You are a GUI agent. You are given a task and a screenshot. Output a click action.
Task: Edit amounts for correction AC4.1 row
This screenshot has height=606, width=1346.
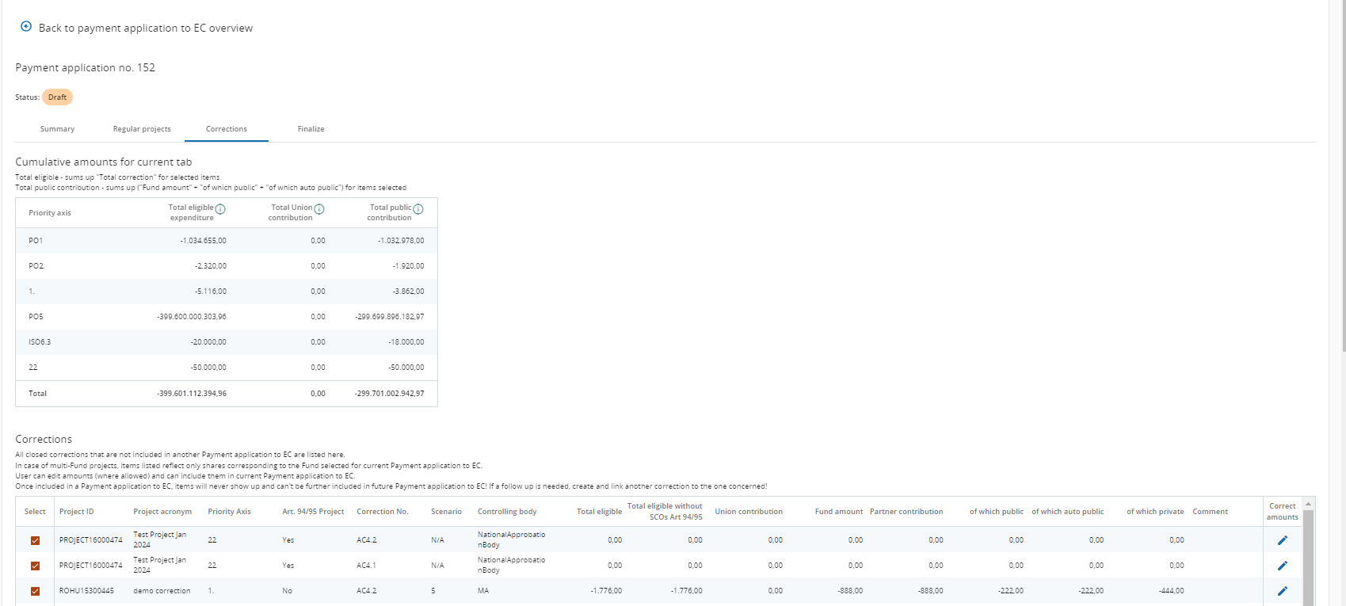pos(1282,566)
